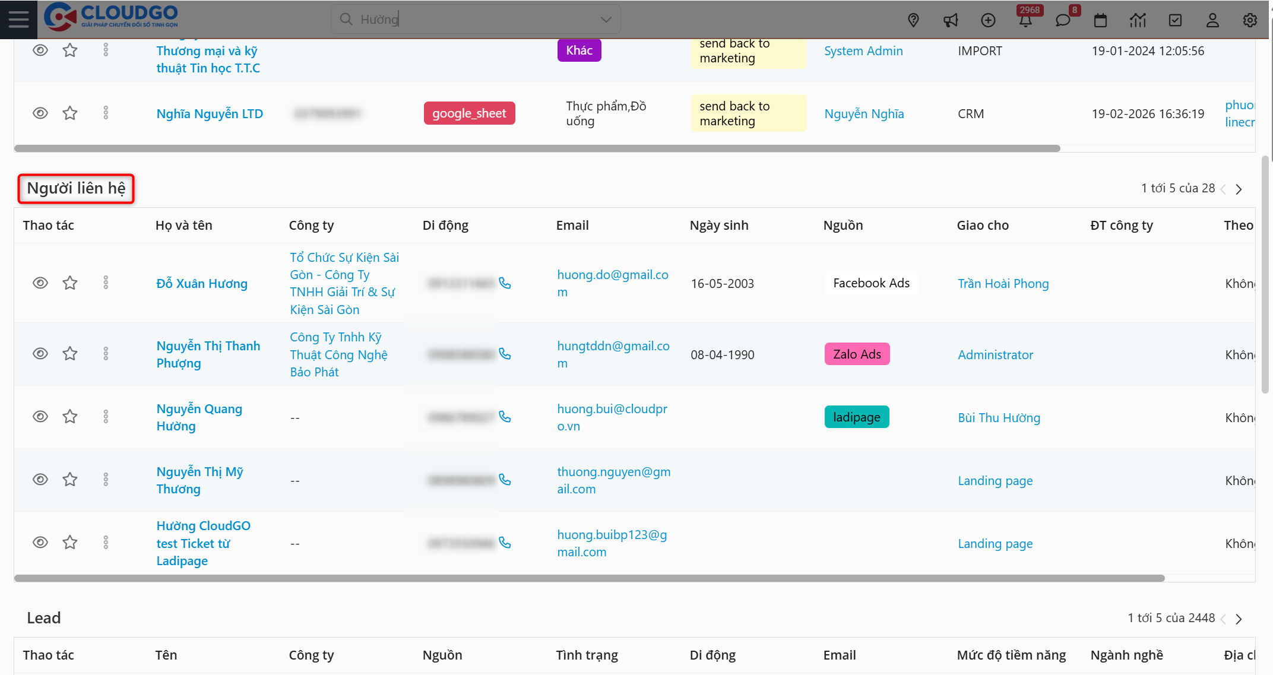Open the chat messages icon

(x=1062, y=20)
